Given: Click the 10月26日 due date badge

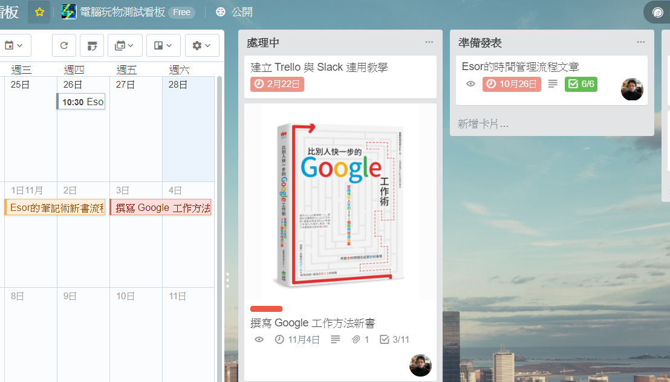Looking at the screenshot, I should point(512,84).
